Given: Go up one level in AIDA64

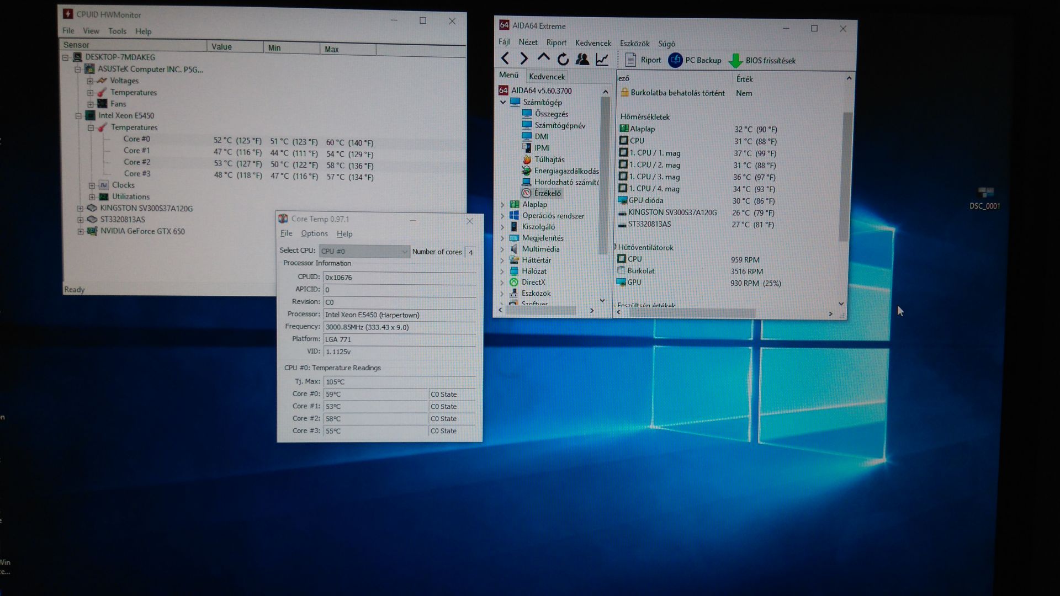Looking at the screenshot, I should (x=543, y=57).
